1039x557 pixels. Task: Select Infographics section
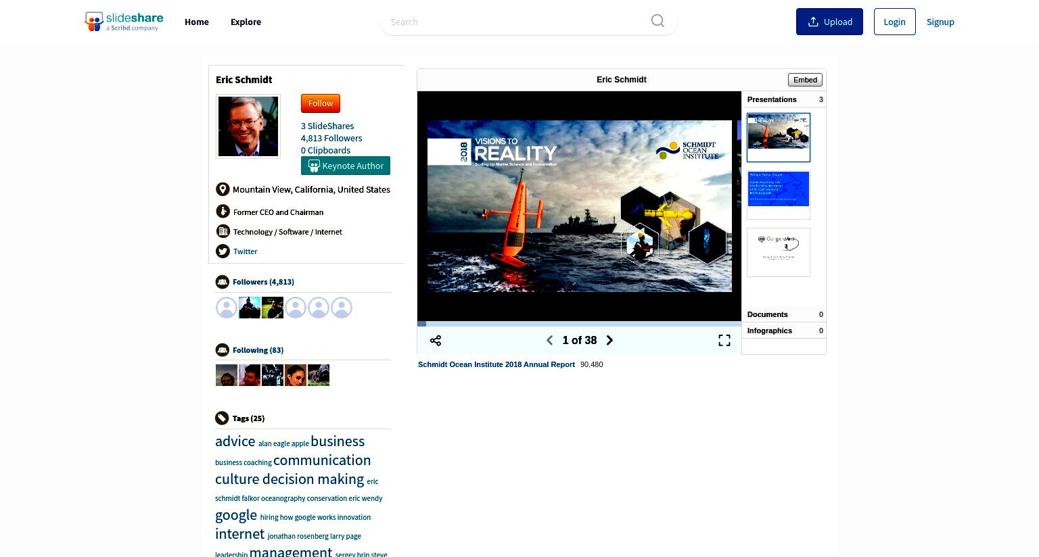784,331
